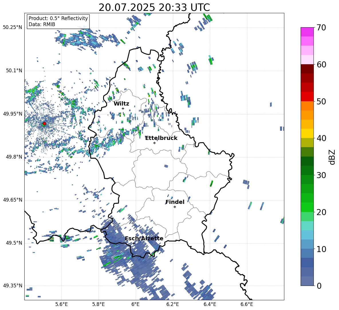Click the 49.8°N latitude label
This screenshot has height=310, width=339.
pos(14,157)
